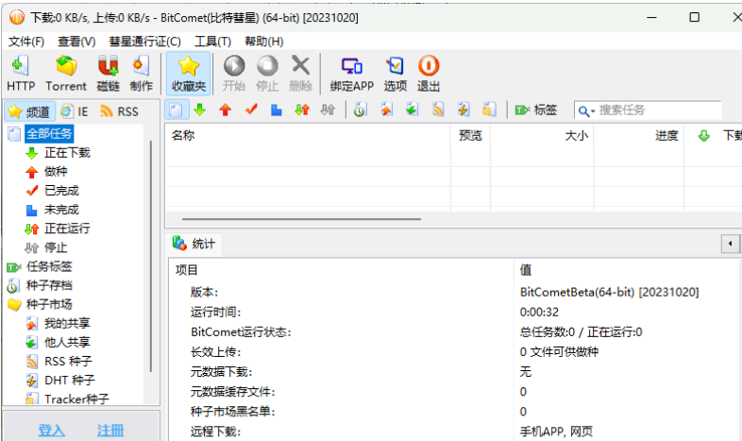Select 正在下载 in the sidebar tree
The image size is (742, 441).
67,153
